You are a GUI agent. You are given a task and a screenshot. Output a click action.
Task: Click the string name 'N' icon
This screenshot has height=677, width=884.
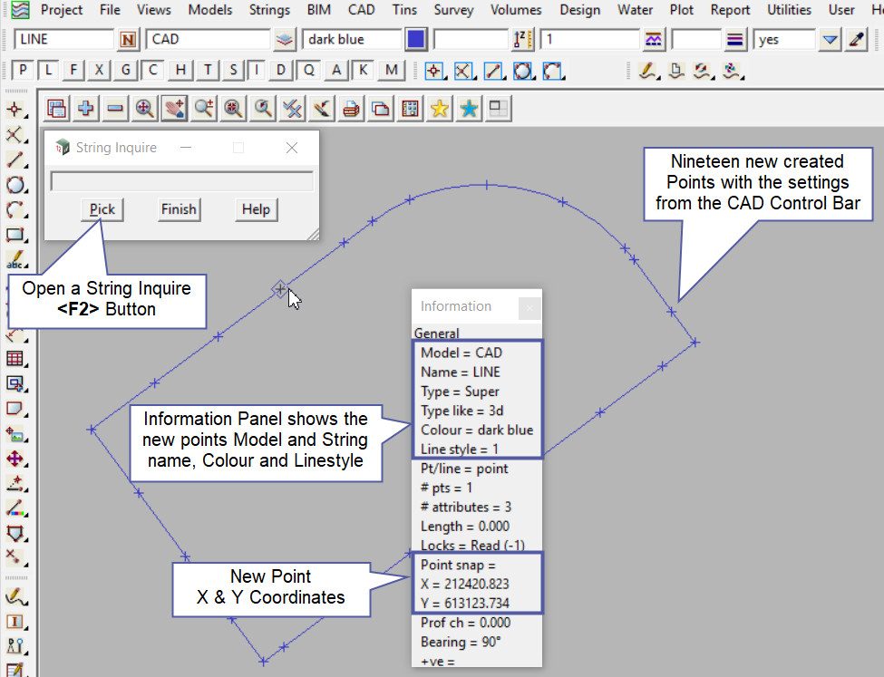pyautogui.click(x=128, y=40)
